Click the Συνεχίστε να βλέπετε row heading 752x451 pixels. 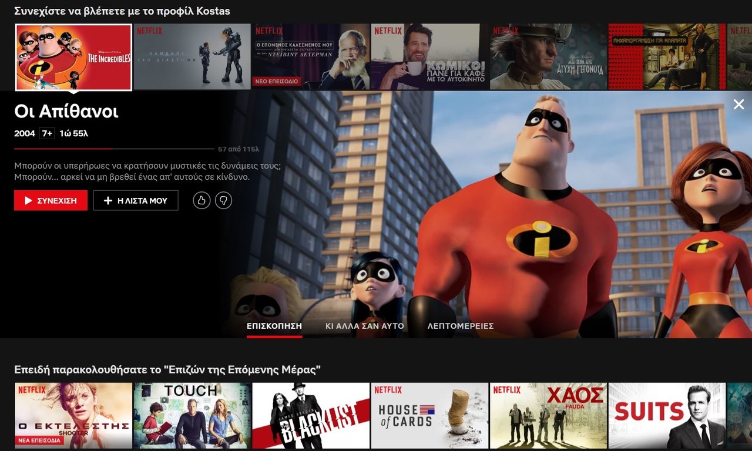[x=122, y=11]
